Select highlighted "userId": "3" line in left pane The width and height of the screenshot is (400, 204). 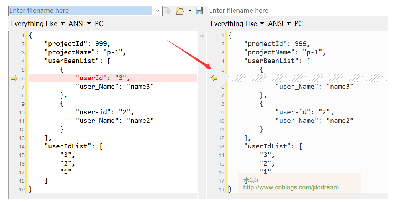pyautogui.click(x=103, y=78)
